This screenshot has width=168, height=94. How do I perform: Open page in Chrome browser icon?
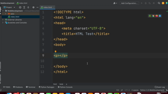pyautogui.click(x=153, y=16)
